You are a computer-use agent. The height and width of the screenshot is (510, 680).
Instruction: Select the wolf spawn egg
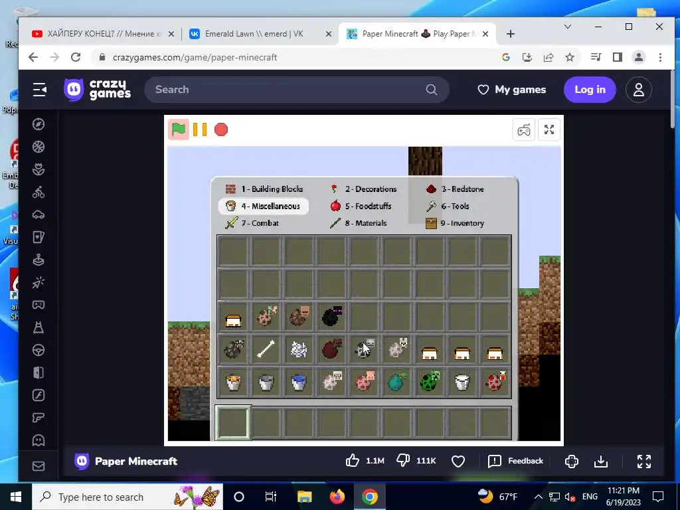(398, 348)
